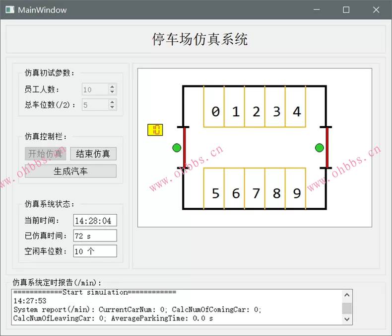Select parking space 1

(235, 107)
